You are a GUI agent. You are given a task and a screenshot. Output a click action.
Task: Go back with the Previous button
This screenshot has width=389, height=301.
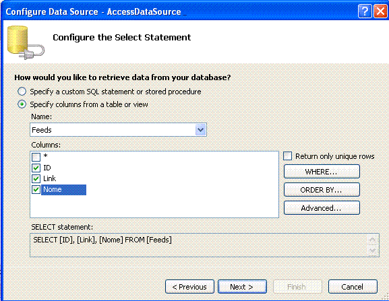tap(189, 287)
